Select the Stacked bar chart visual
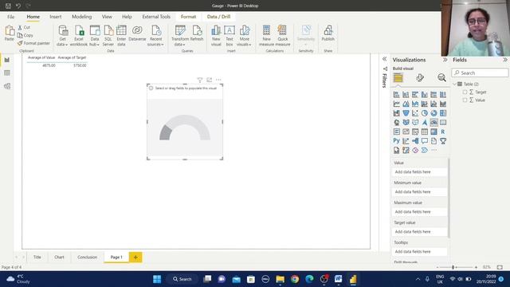 tap(397, 95)
